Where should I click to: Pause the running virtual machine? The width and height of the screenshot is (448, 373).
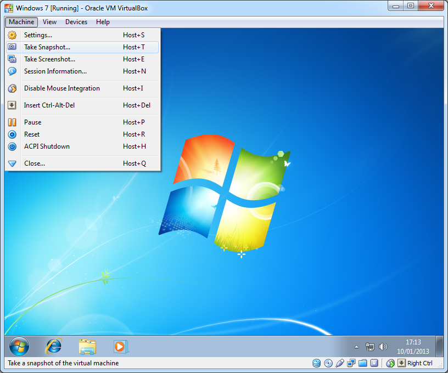pyautogui.click(x=32, y=122)
